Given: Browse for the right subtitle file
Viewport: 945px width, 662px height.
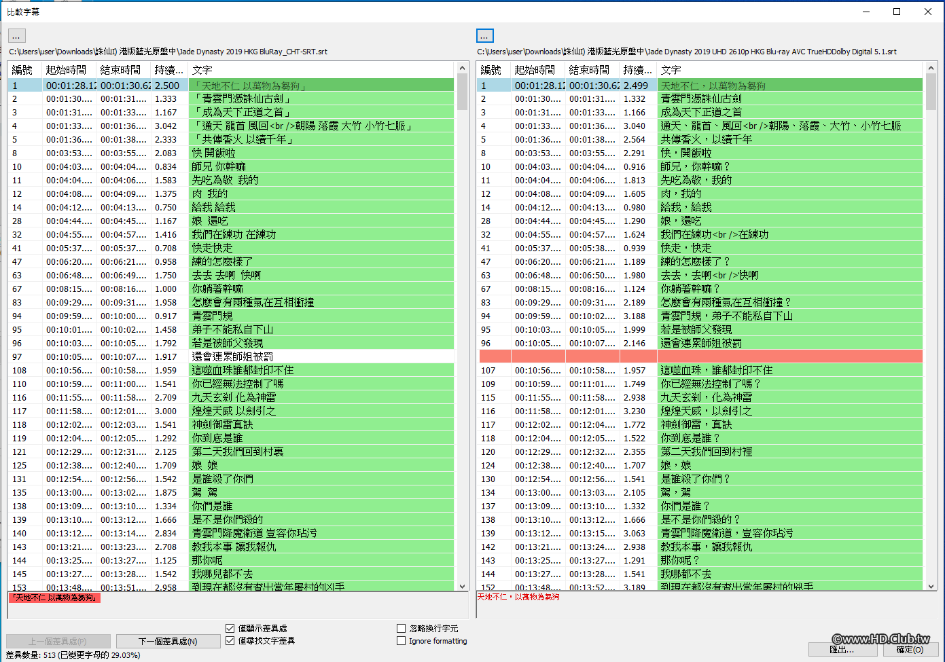Looking at the screenshot, I should pyautogui.click(x=484, y=35).
